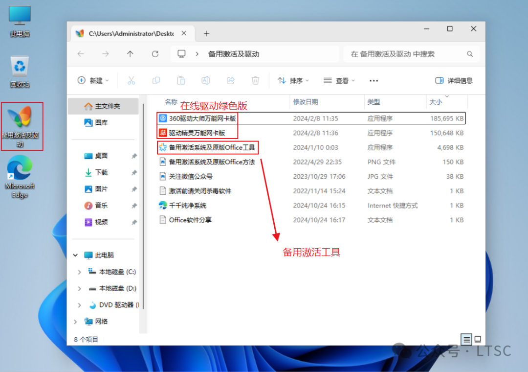Image resolution: width=528 pixels, height=372 pixels.
Task: Unpin 桌面 via its pin icon
Action: pos(134,156)
